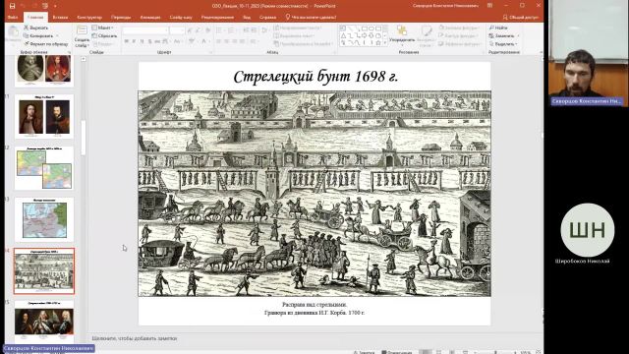The height and width of the screenshot is (354, 629).
Task: Switch to the Transitions (Переходы) tab
Action: click(121, 18)
